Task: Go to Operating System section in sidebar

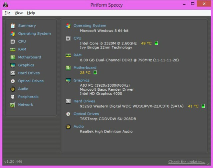Action: click(35, 34)
